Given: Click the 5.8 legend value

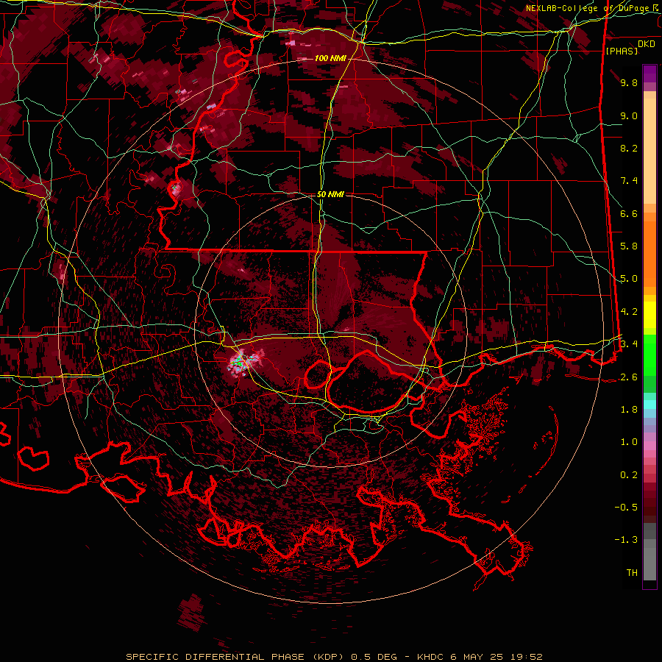Looking at the screenshot, I should coord(629,246).
